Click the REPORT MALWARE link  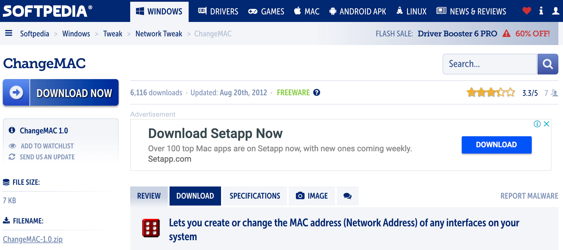(529, 196)
